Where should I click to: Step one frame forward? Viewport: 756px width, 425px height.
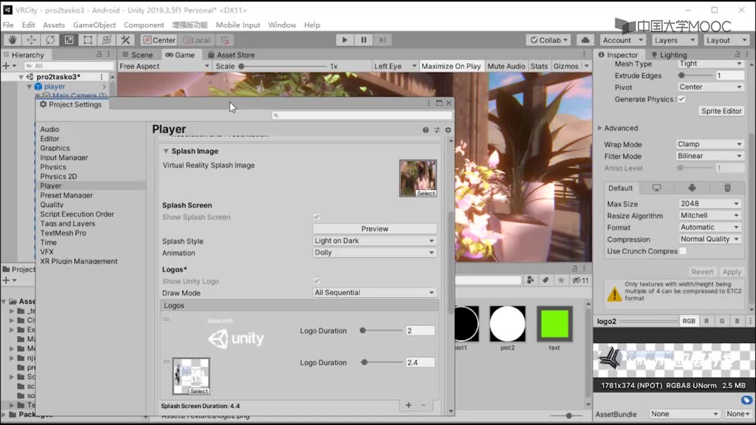tap(382, 40)
